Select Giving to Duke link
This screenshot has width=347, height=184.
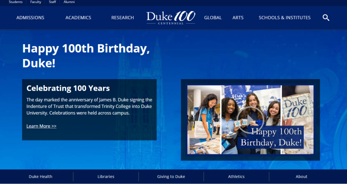(171, 177)
